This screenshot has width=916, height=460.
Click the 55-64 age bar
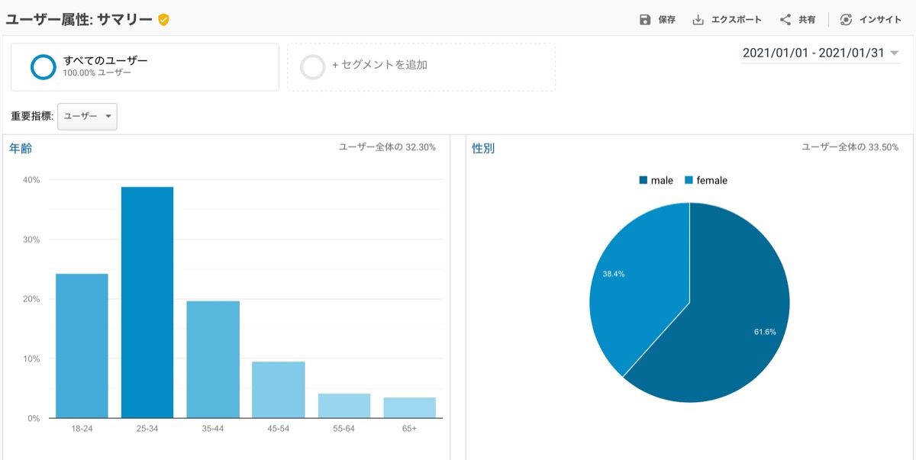[344, 406]
